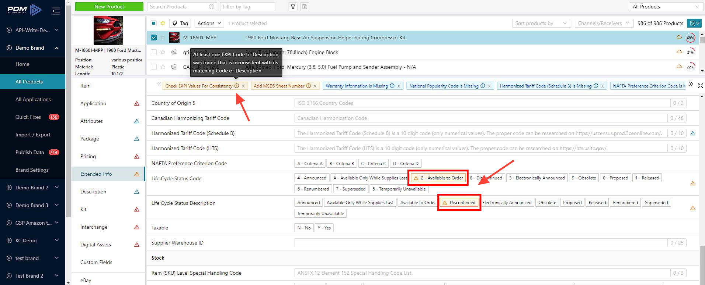The image size is (705, 285).
Task: Click the 22% completeness indicator
Action: (x=690, y=67)
